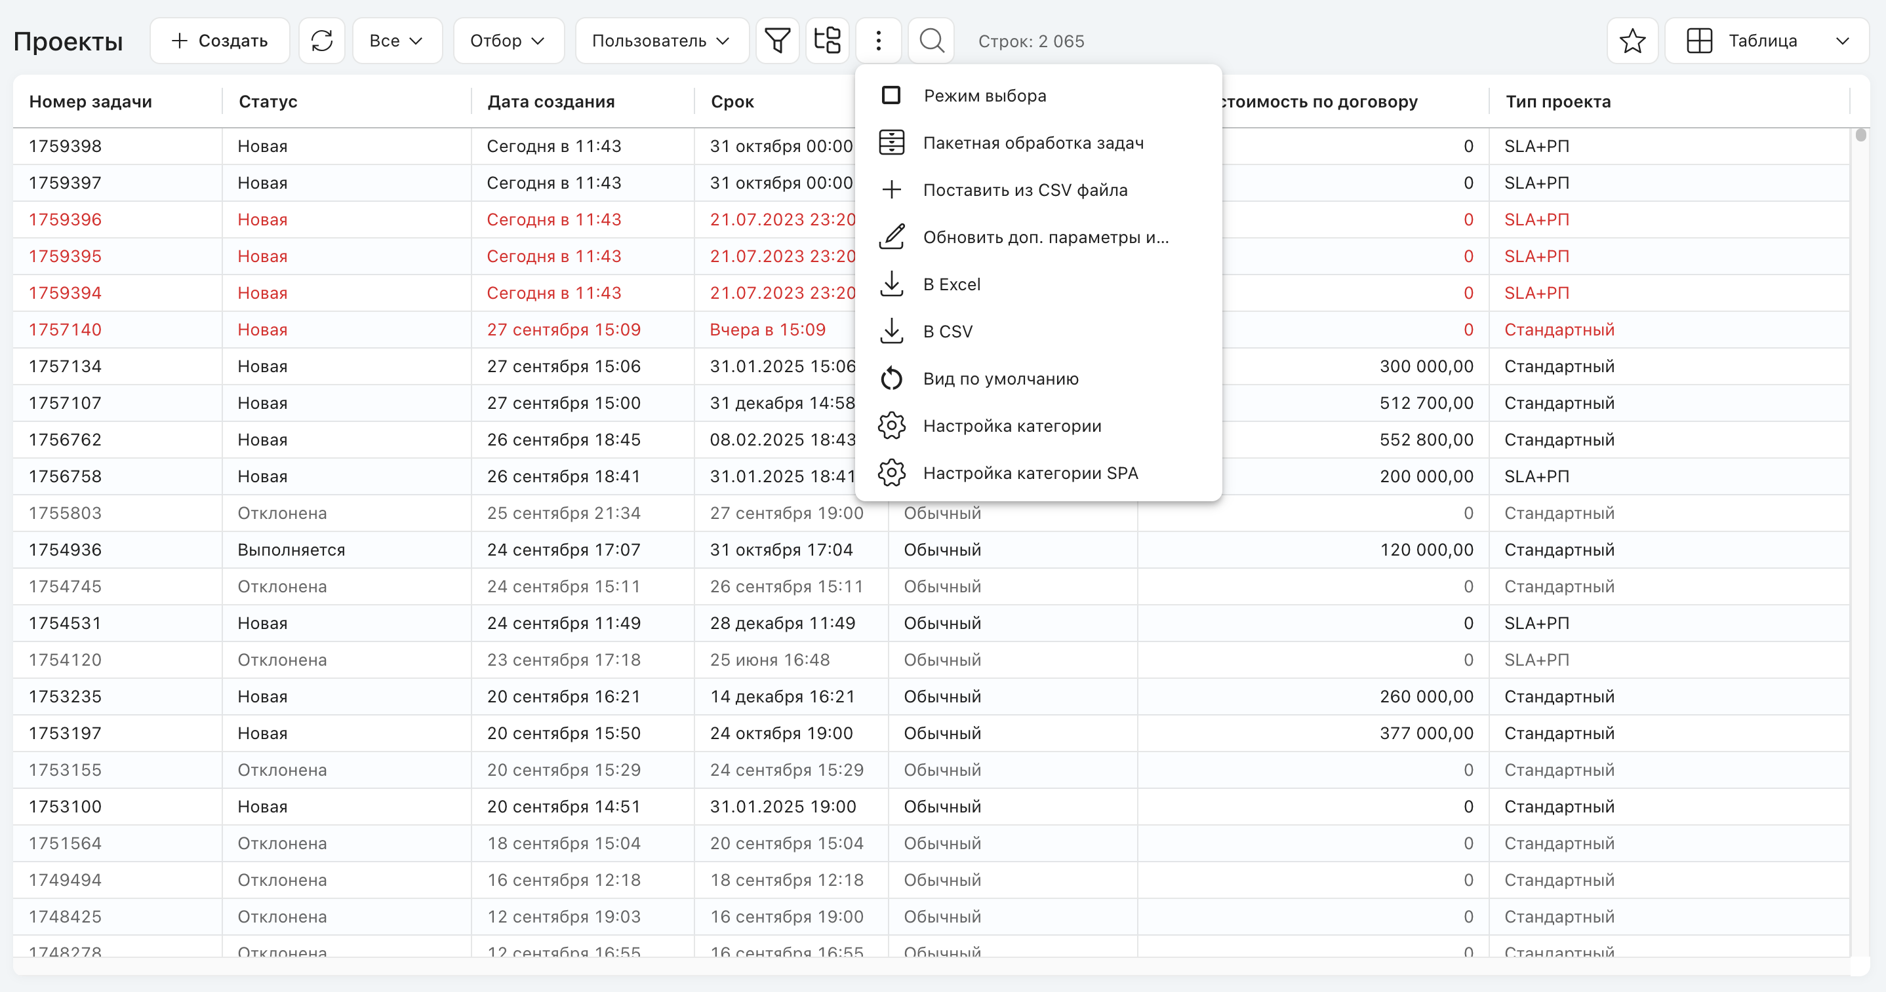Image resolution: width=1886 pixels, height=992 pixels.
Task: Open task number 1753100
Action: point(65,806)
